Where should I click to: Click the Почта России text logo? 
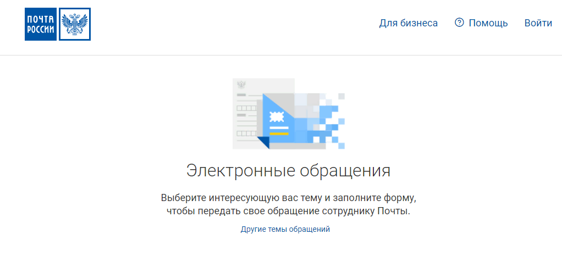[41, 24]
